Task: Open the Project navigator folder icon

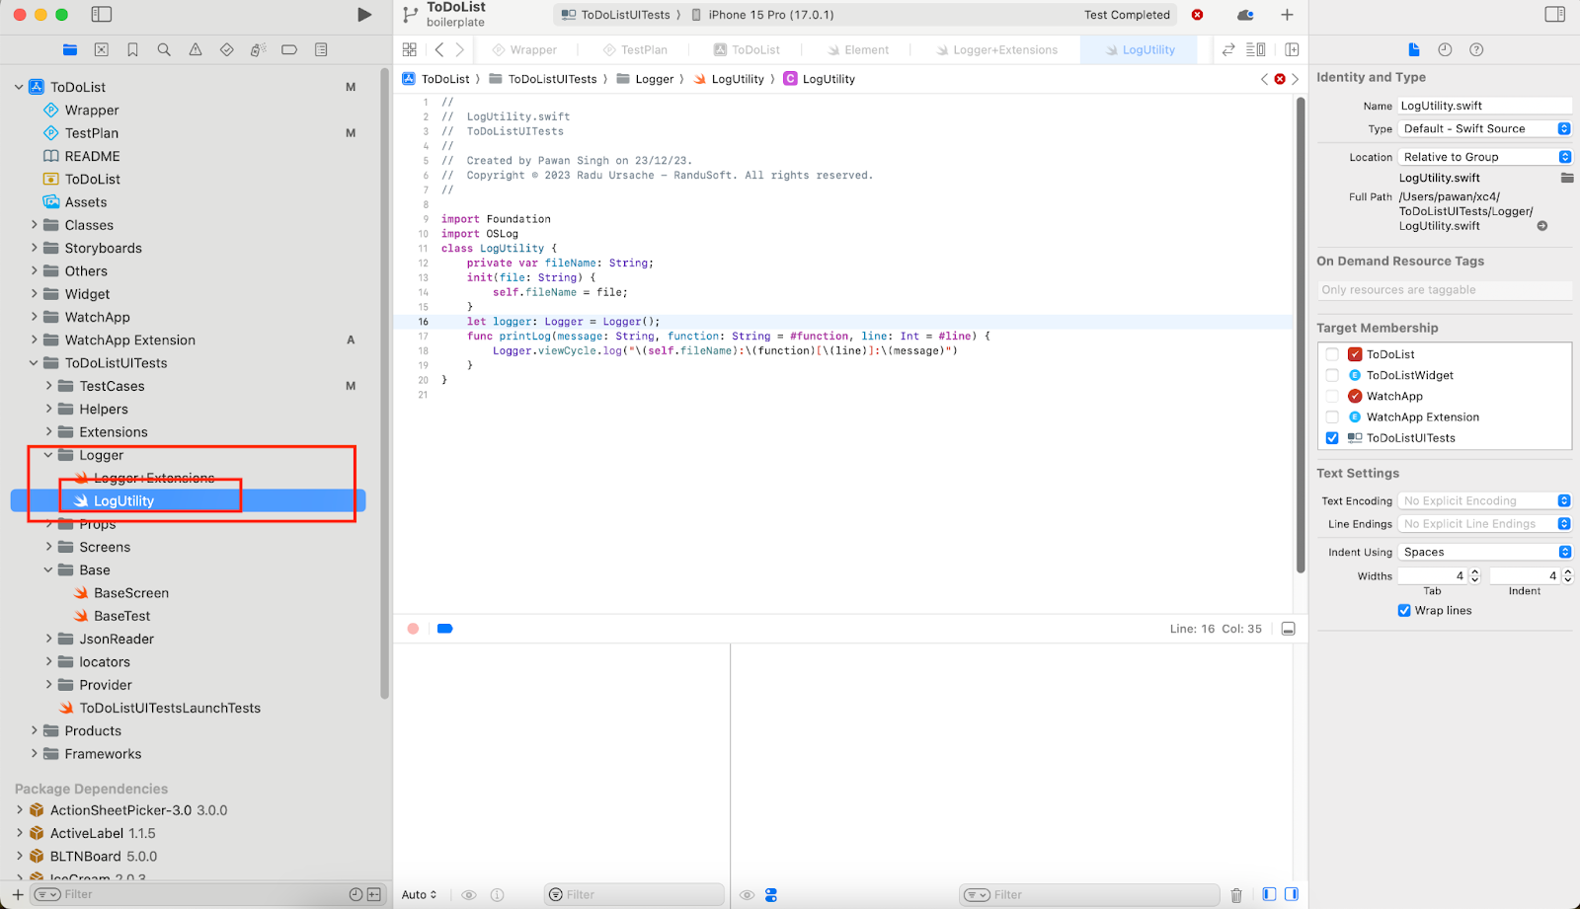Action: tap(70, 49)
